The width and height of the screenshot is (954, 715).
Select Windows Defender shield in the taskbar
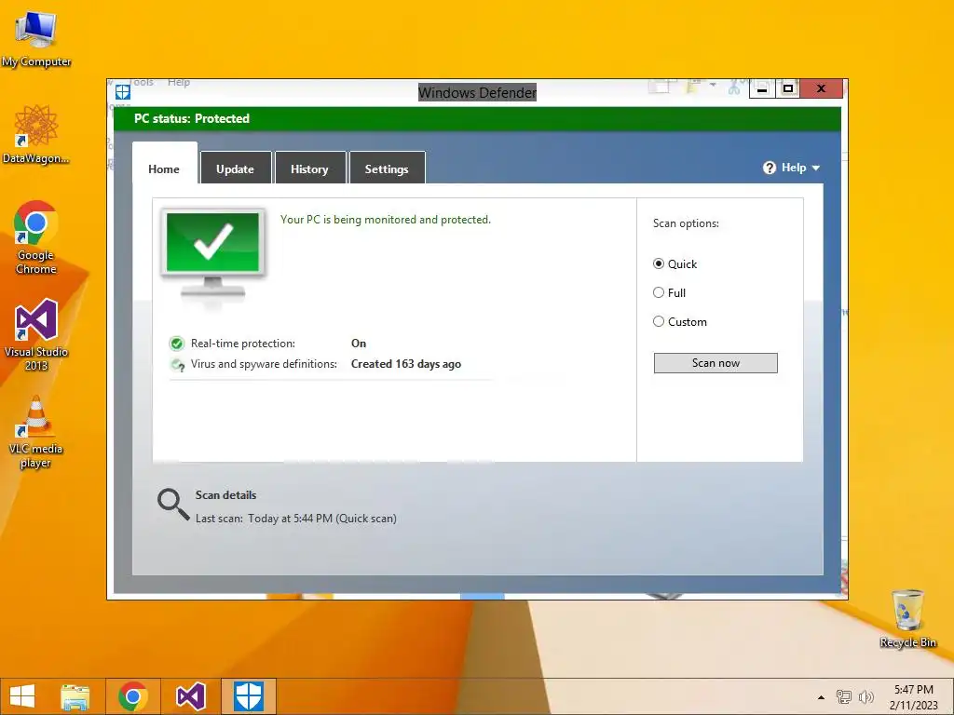(249, 696)
